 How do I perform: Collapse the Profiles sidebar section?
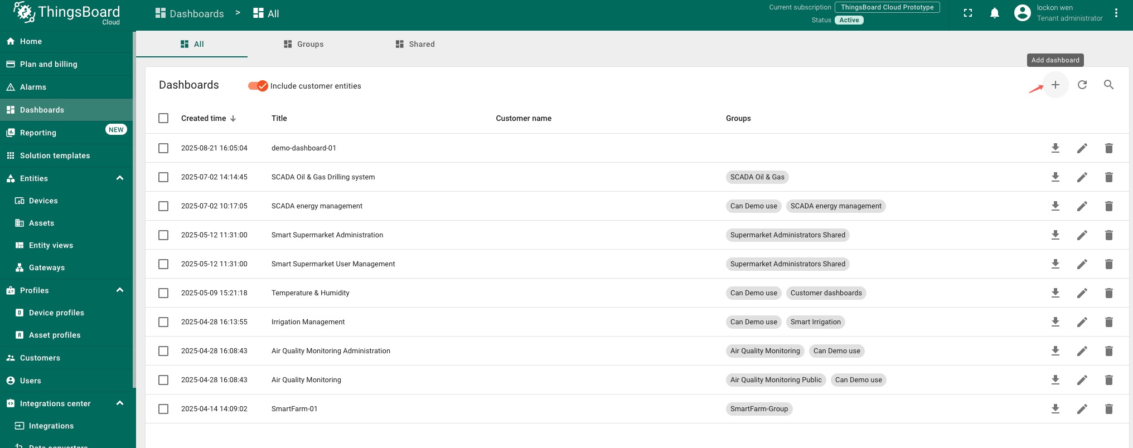point(119,290)
